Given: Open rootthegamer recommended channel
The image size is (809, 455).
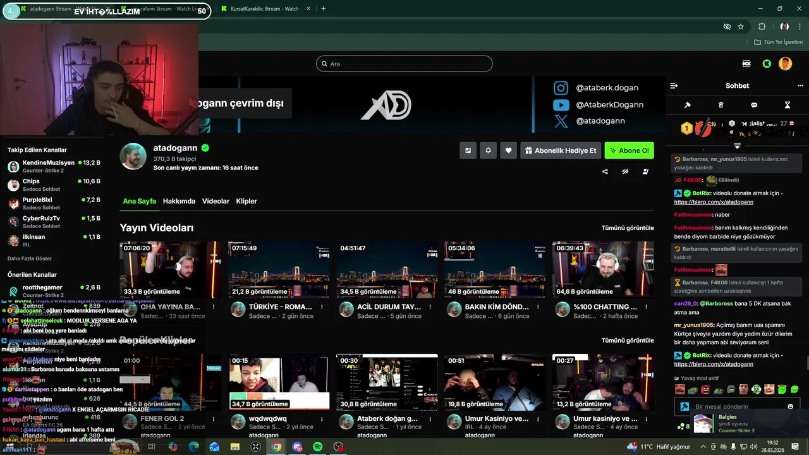Looking at the screenshot, I should click(54, 291).
